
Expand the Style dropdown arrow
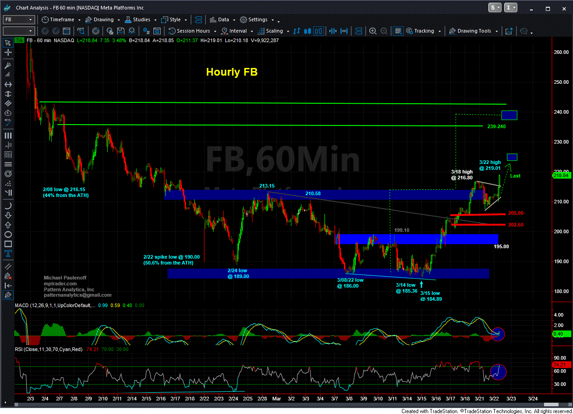click(x=185, y=20)
